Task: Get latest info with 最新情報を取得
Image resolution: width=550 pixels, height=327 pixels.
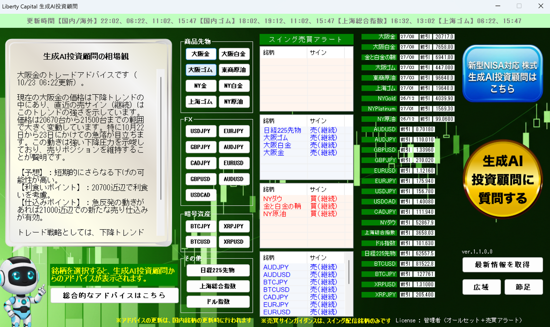Action: [x=503, y=265]
